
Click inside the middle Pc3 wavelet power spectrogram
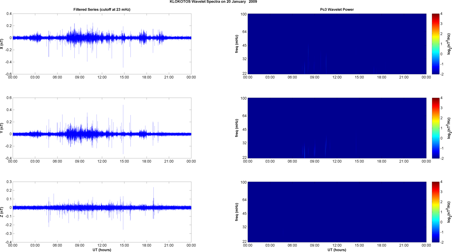coord(337,128)
